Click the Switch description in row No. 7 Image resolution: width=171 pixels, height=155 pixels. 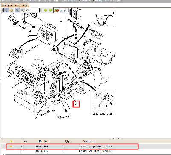point(95,146)
